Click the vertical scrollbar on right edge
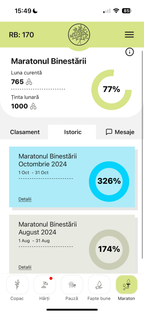 coord(142,154)
